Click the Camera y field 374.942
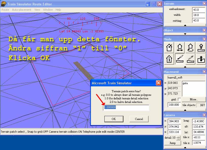The height and width of the screenshot is (150, 207). [x=174, y=127]
